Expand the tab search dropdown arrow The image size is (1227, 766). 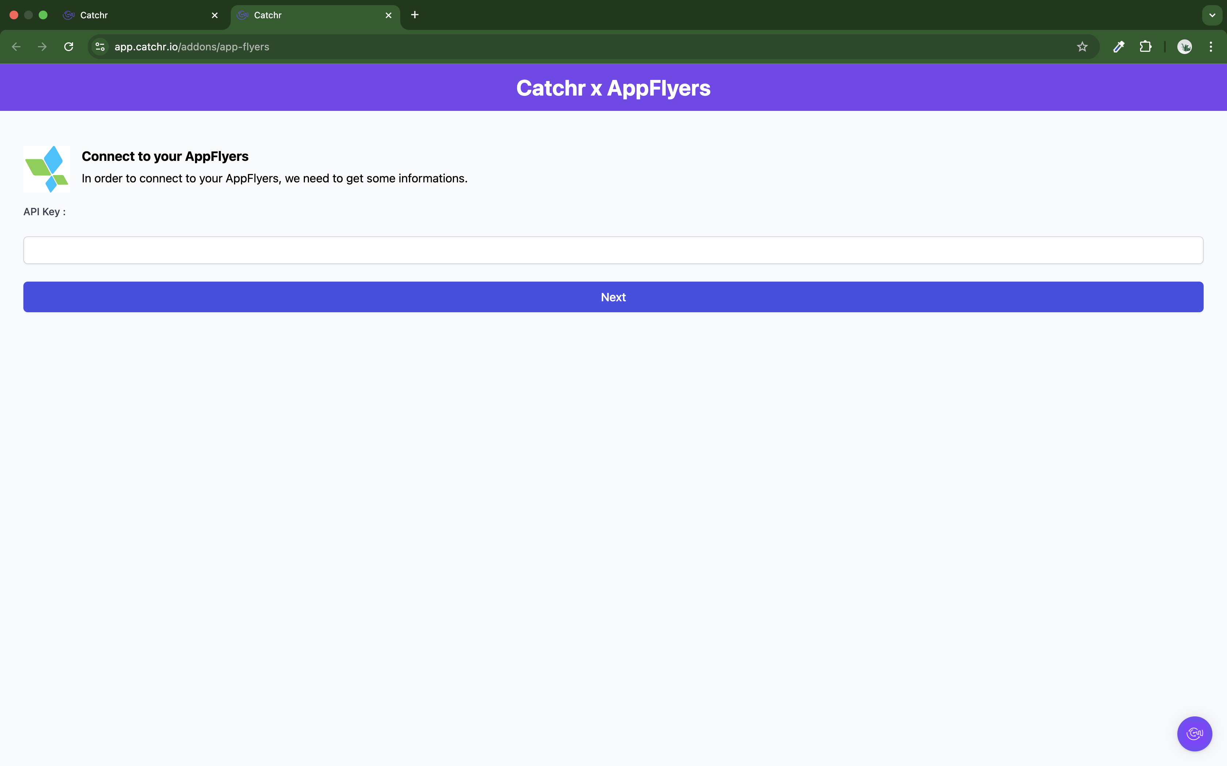[1212, 15]
